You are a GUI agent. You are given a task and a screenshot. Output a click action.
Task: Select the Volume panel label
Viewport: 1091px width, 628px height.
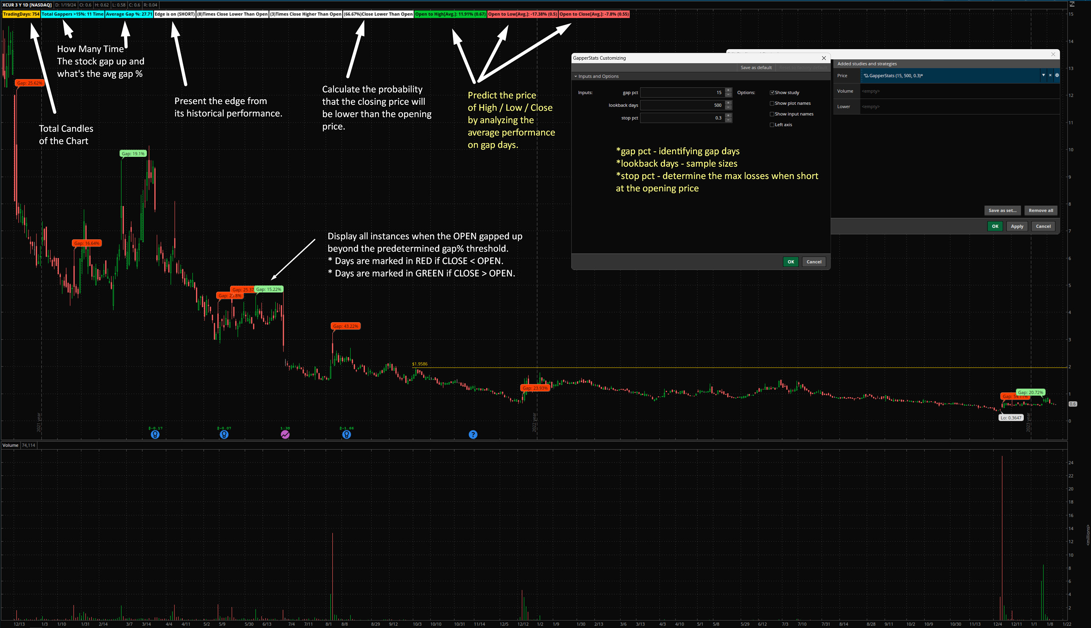pyautogui.click(x=10, y=445)
